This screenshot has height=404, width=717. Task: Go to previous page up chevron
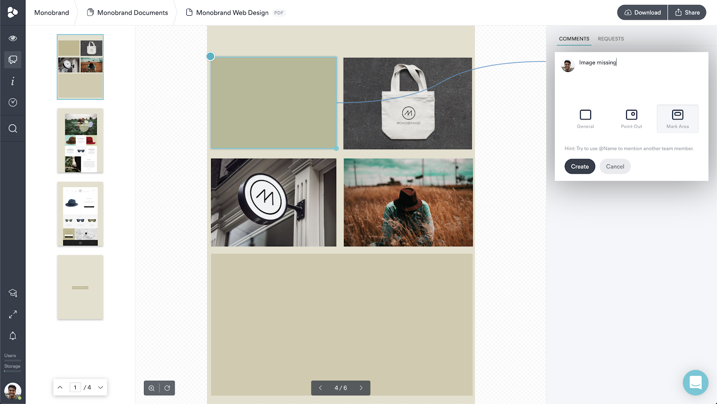60,387
